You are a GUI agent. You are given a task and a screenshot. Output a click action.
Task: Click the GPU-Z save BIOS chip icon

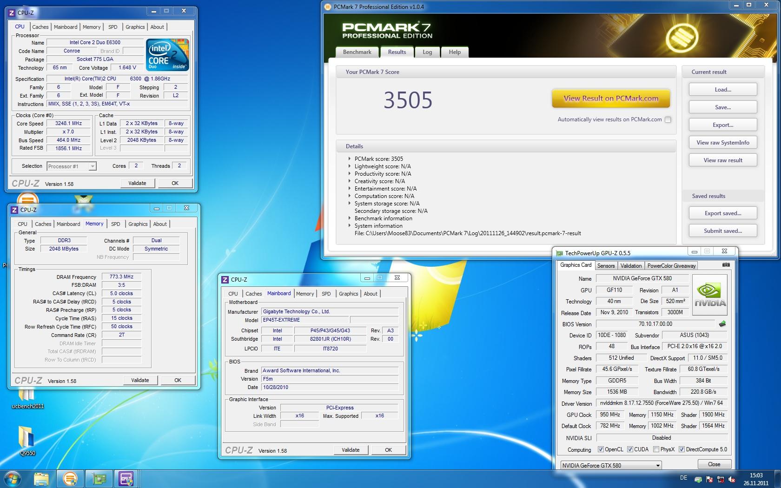[x=722, y=324]
